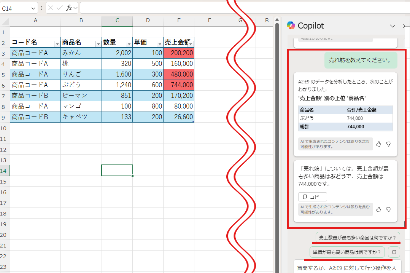Screen dimensions: 410x273
Task: Click the unit price cell 800
Action: [148, 106]
